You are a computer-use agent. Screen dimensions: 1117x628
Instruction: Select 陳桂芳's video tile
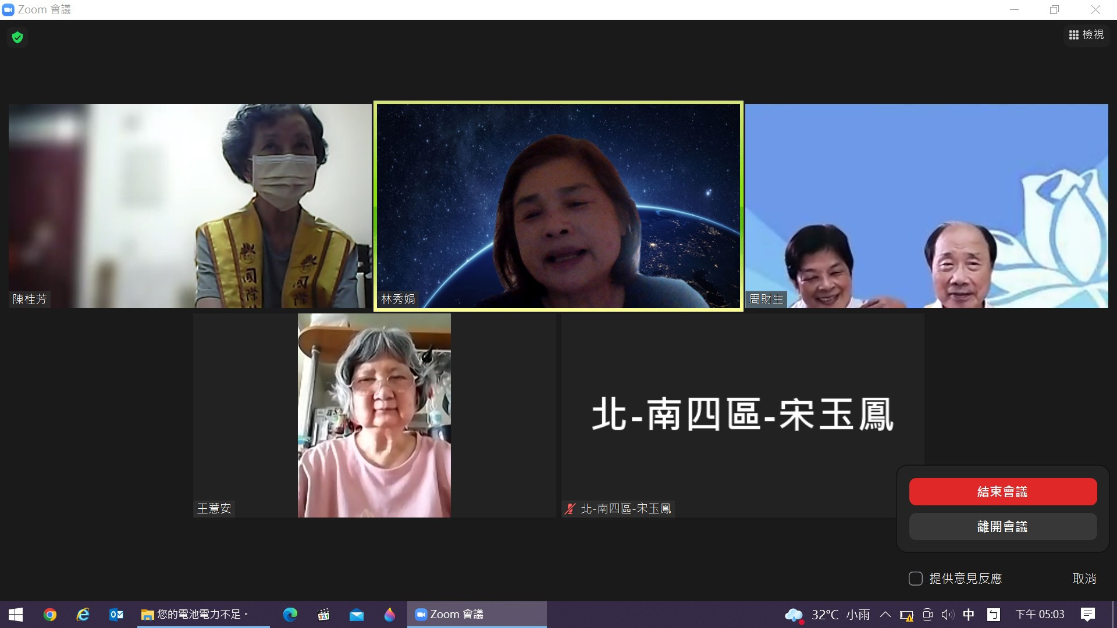coord(190,206)
